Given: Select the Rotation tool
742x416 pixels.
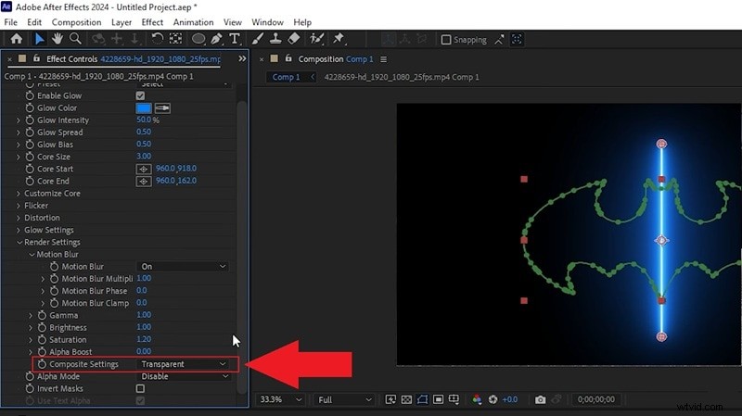Looking at the screenshot, I should click(157, 39).
